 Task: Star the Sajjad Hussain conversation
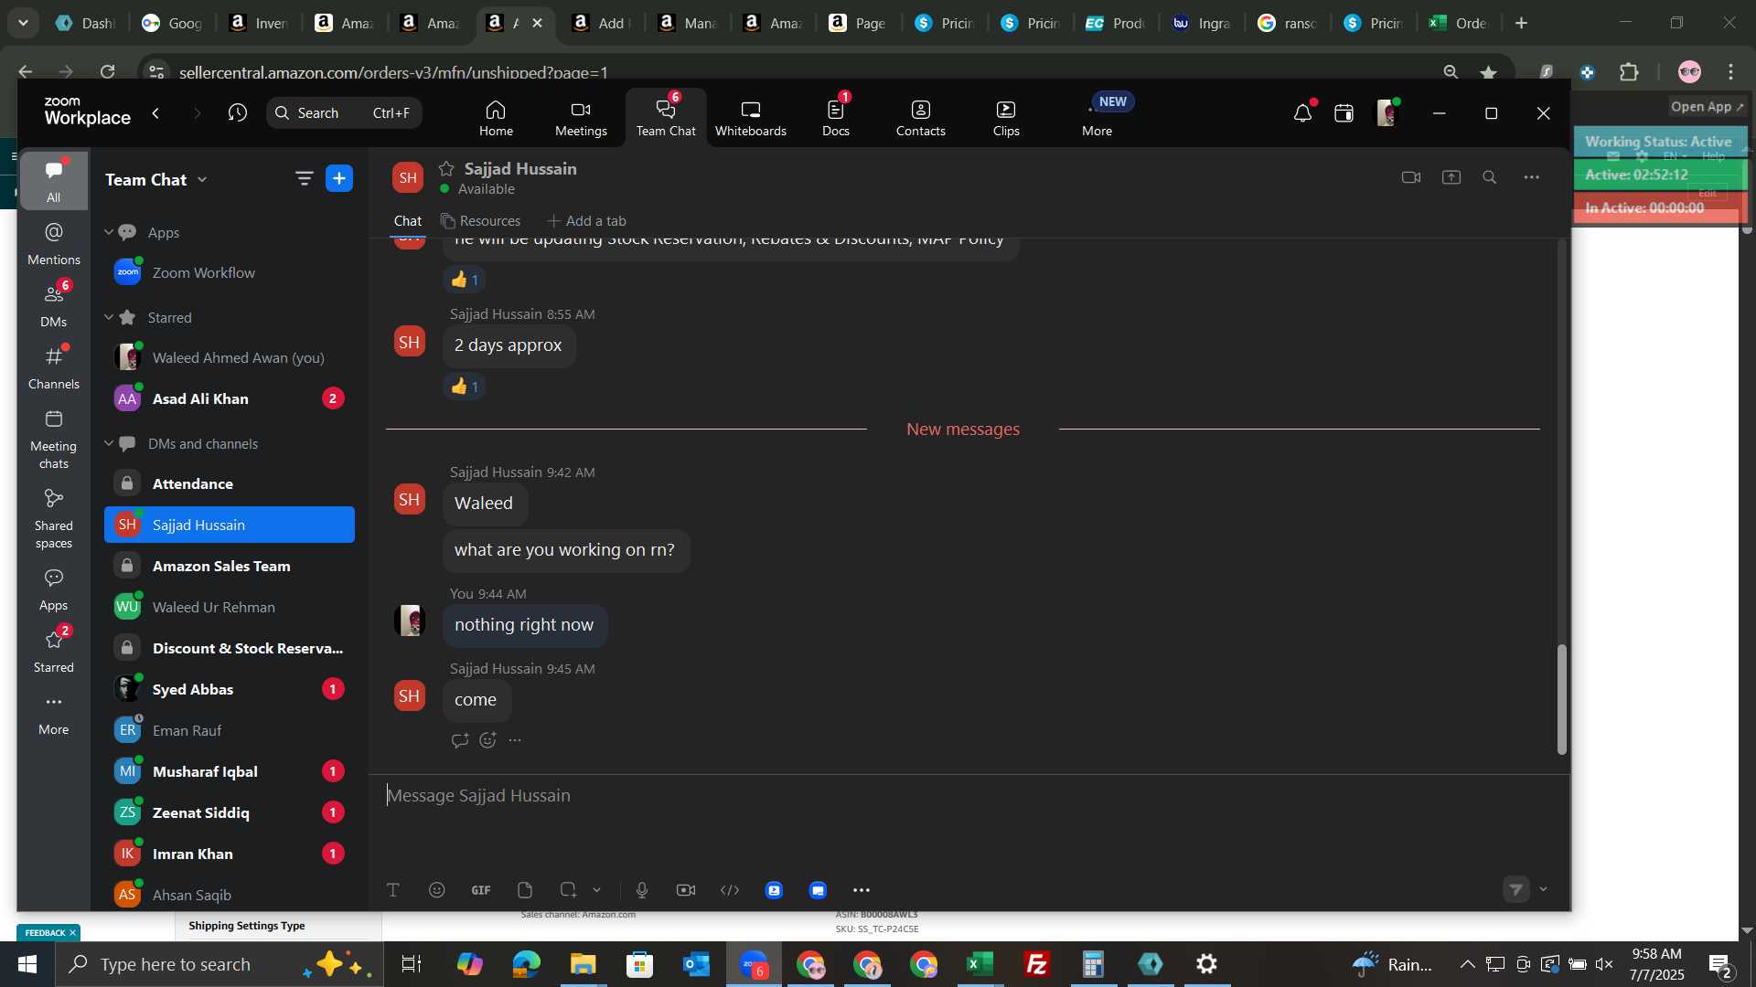tap(446, 168)
